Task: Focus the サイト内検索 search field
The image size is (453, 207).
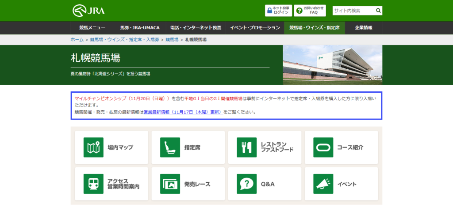Action: 353,11
